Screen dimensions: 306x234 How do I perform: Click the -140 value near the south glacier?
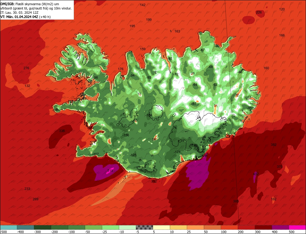point(141,171)
